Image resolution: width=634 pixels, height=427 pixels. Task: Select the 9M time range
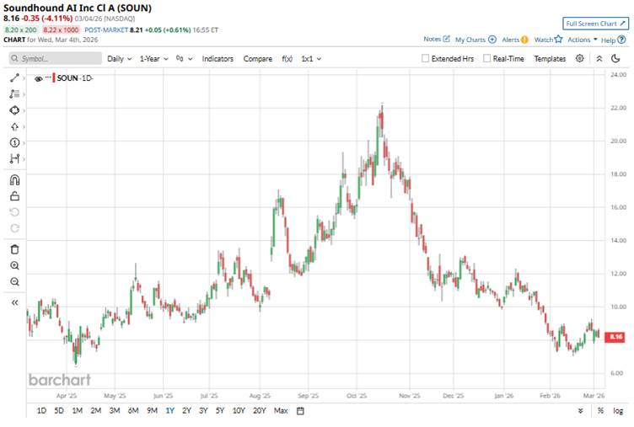[152, 410]
